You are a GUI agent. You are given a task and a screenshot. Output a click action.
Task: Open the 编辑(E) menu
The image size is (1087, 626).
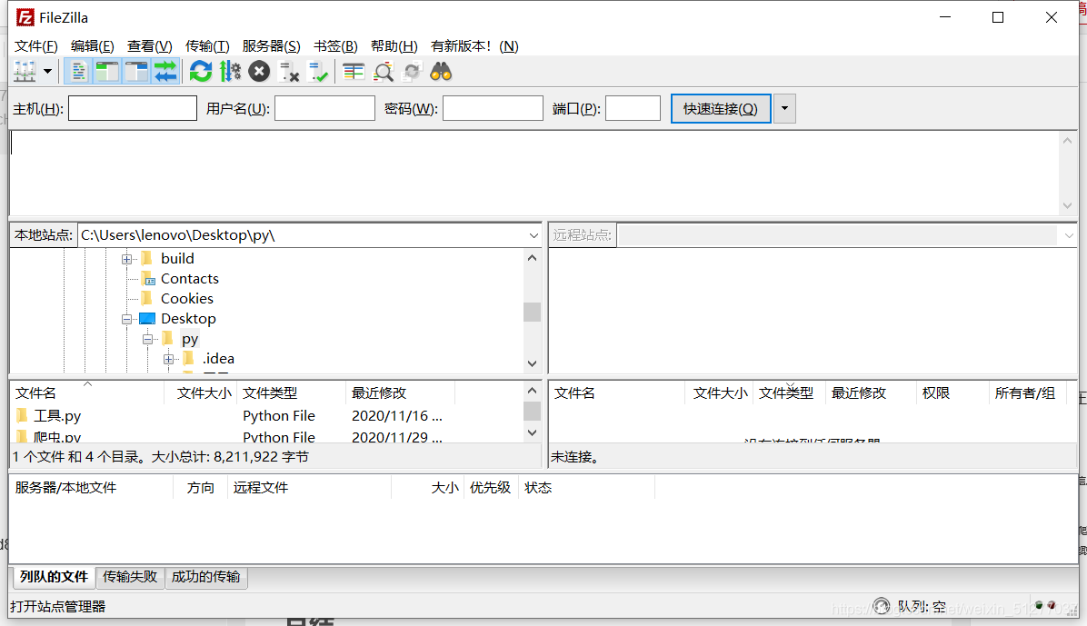[x=92, y=45]
